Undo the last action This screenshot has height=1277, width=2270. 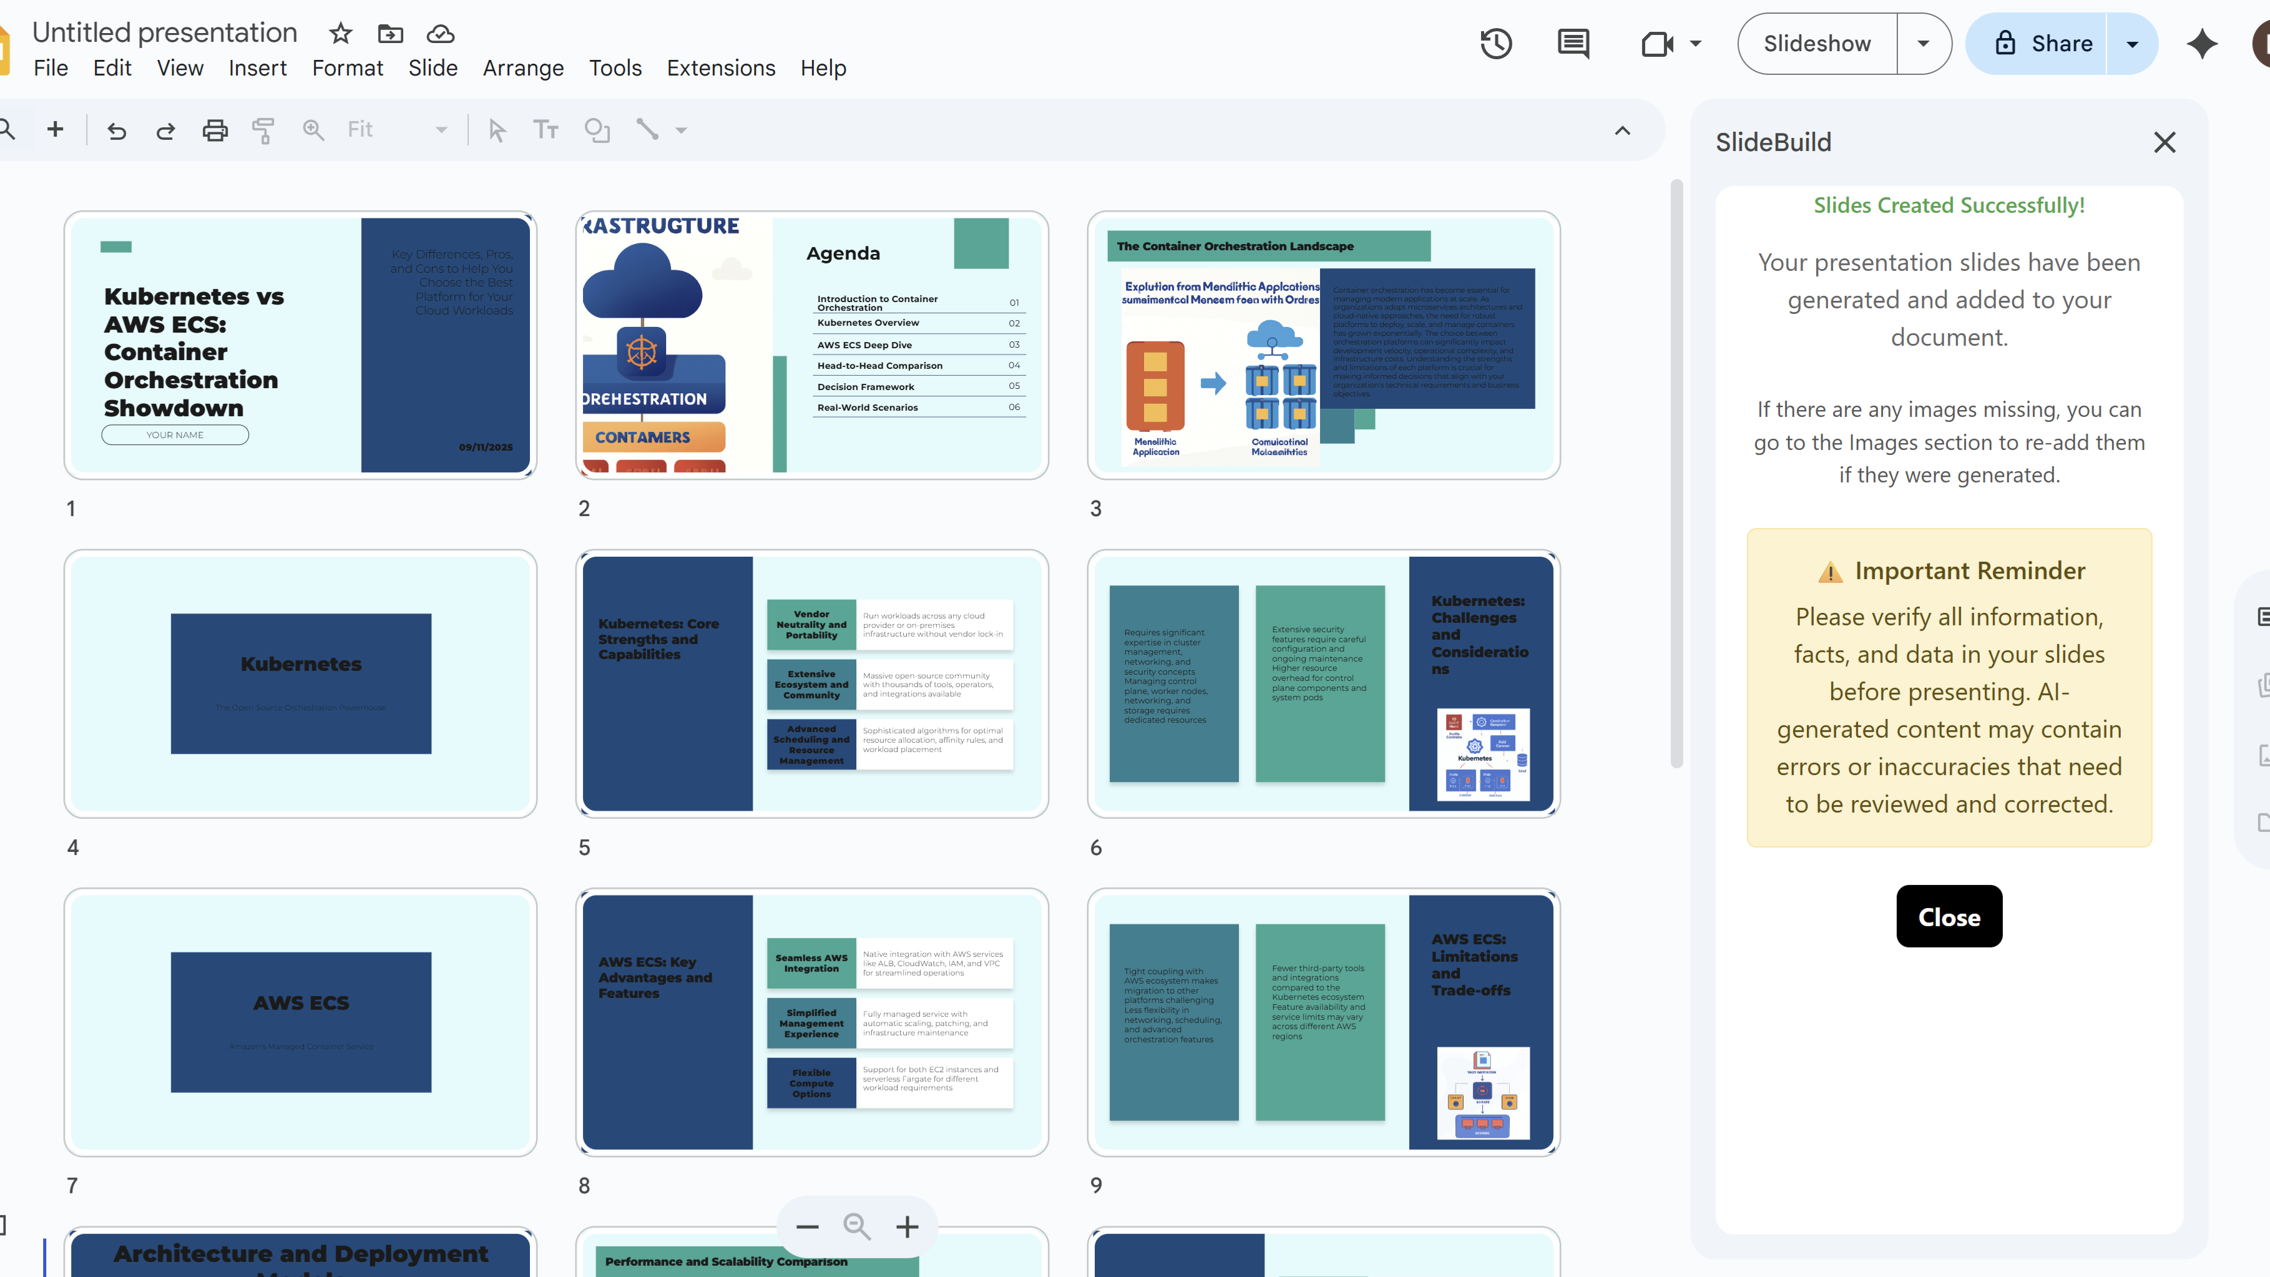[116, 130]
